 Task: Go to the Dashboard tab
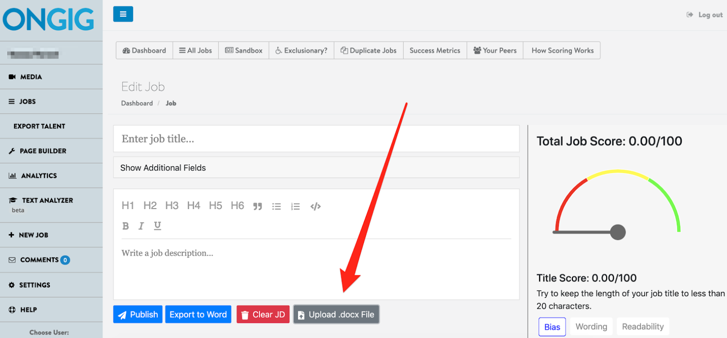click(x=144, y=51)
